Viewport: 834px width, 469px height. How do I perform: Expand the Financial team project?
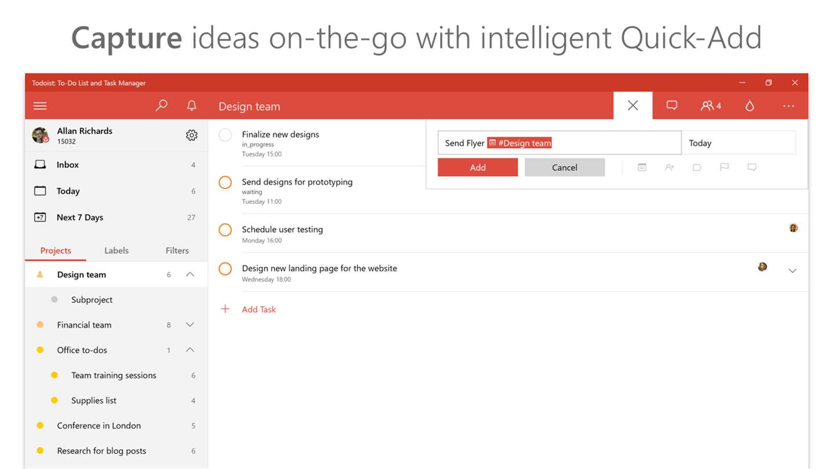[190, 325]
